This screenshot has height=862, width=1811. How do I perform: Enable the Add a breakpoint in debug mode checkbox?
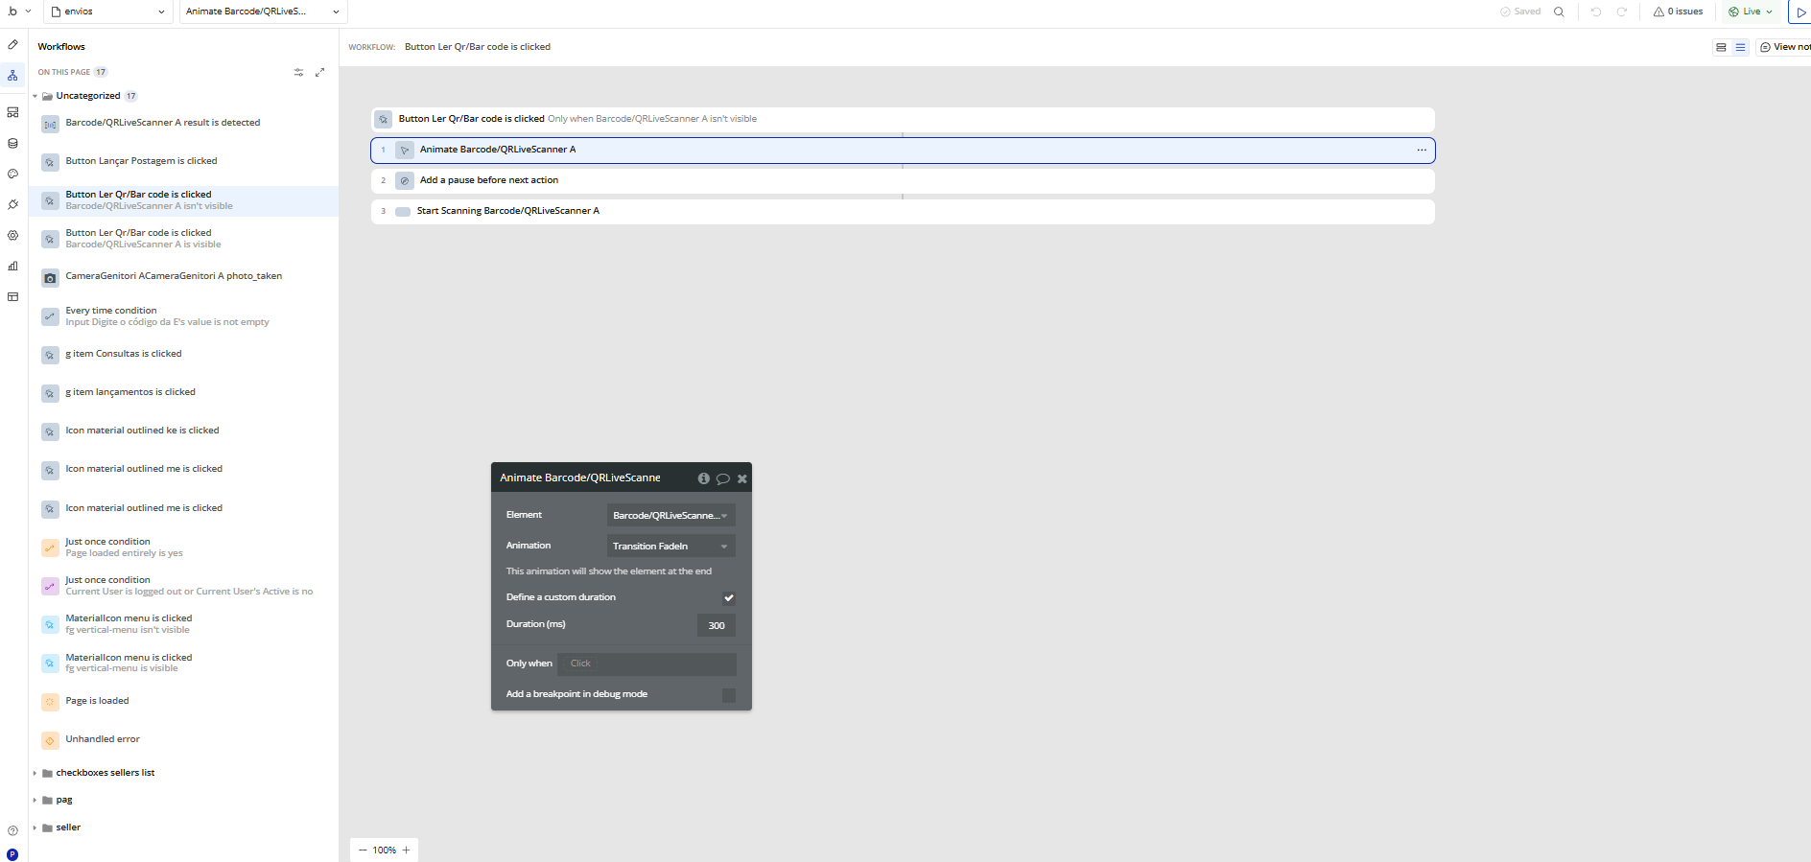tap(729, 695)
